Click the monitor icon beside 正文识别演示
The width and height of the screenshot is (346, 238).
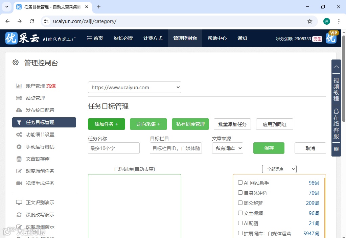[19, 203]
